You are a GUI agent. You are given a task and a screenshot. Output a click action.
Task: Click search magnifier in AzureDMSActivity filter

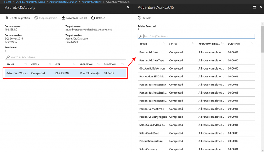(8, 57)
